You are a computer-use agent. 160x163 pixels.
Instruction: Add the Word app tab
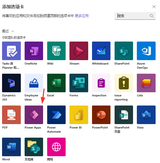pyautogui.click(x=11, y=147)
